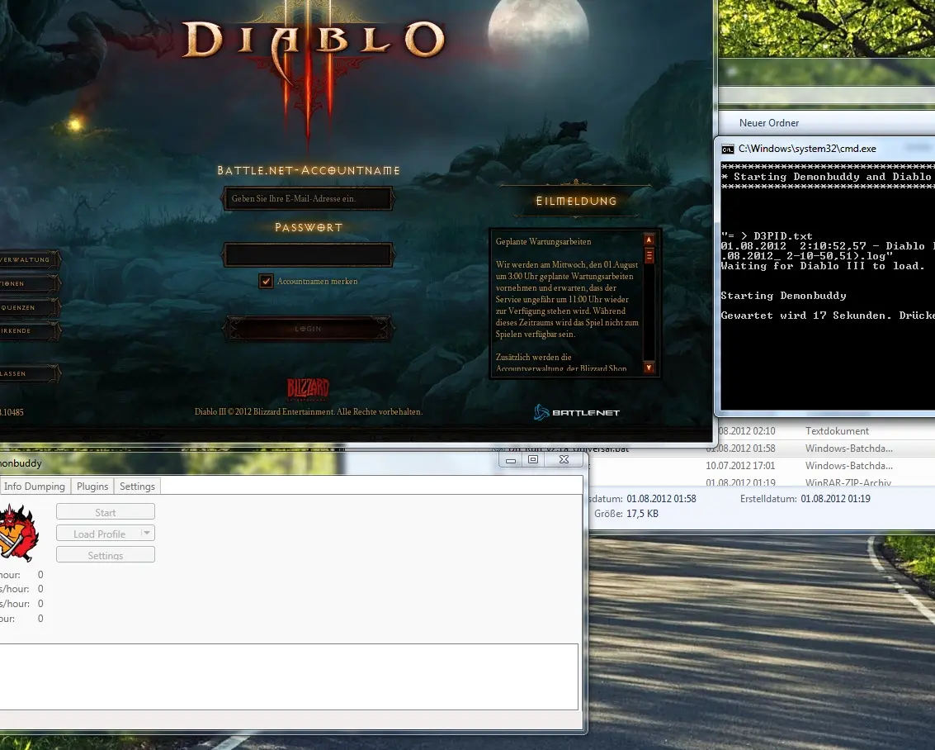Open the Info Dumping tab in Demonbuddy

35,487
